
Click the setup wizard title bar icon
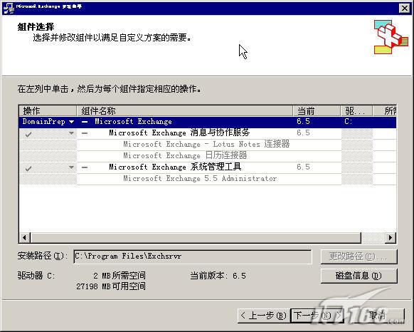[x=9, y=8]
